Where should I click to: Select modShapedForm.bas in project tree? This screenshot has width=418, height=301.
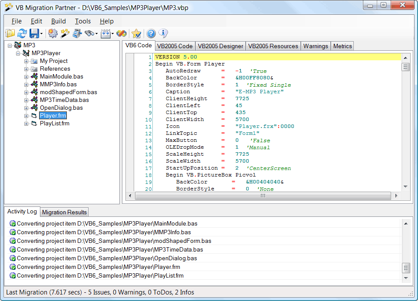[68, 92]
